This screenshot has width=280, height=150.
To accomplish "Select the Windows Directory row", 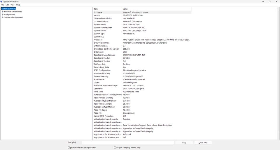I will coord(142,73).
